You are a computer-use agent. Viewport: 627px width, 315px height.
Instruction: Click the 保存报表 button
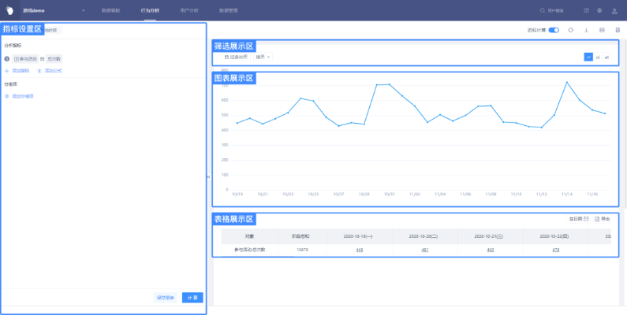tap(166, 298)
